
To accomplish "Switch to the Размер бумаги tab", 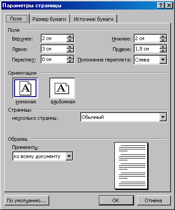I will click(x=49, y=19).
